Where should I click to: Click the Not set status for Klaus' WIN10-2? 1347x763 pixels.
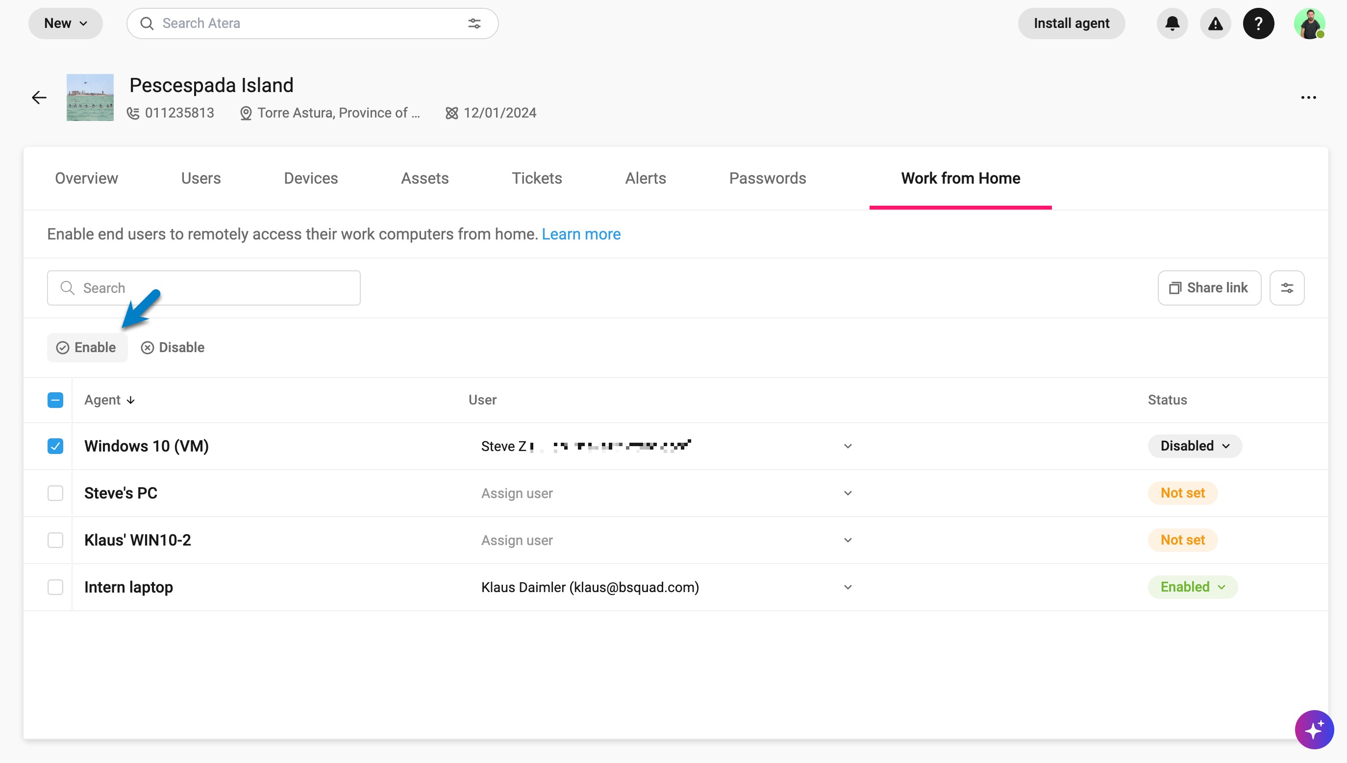click(1182, 540)
